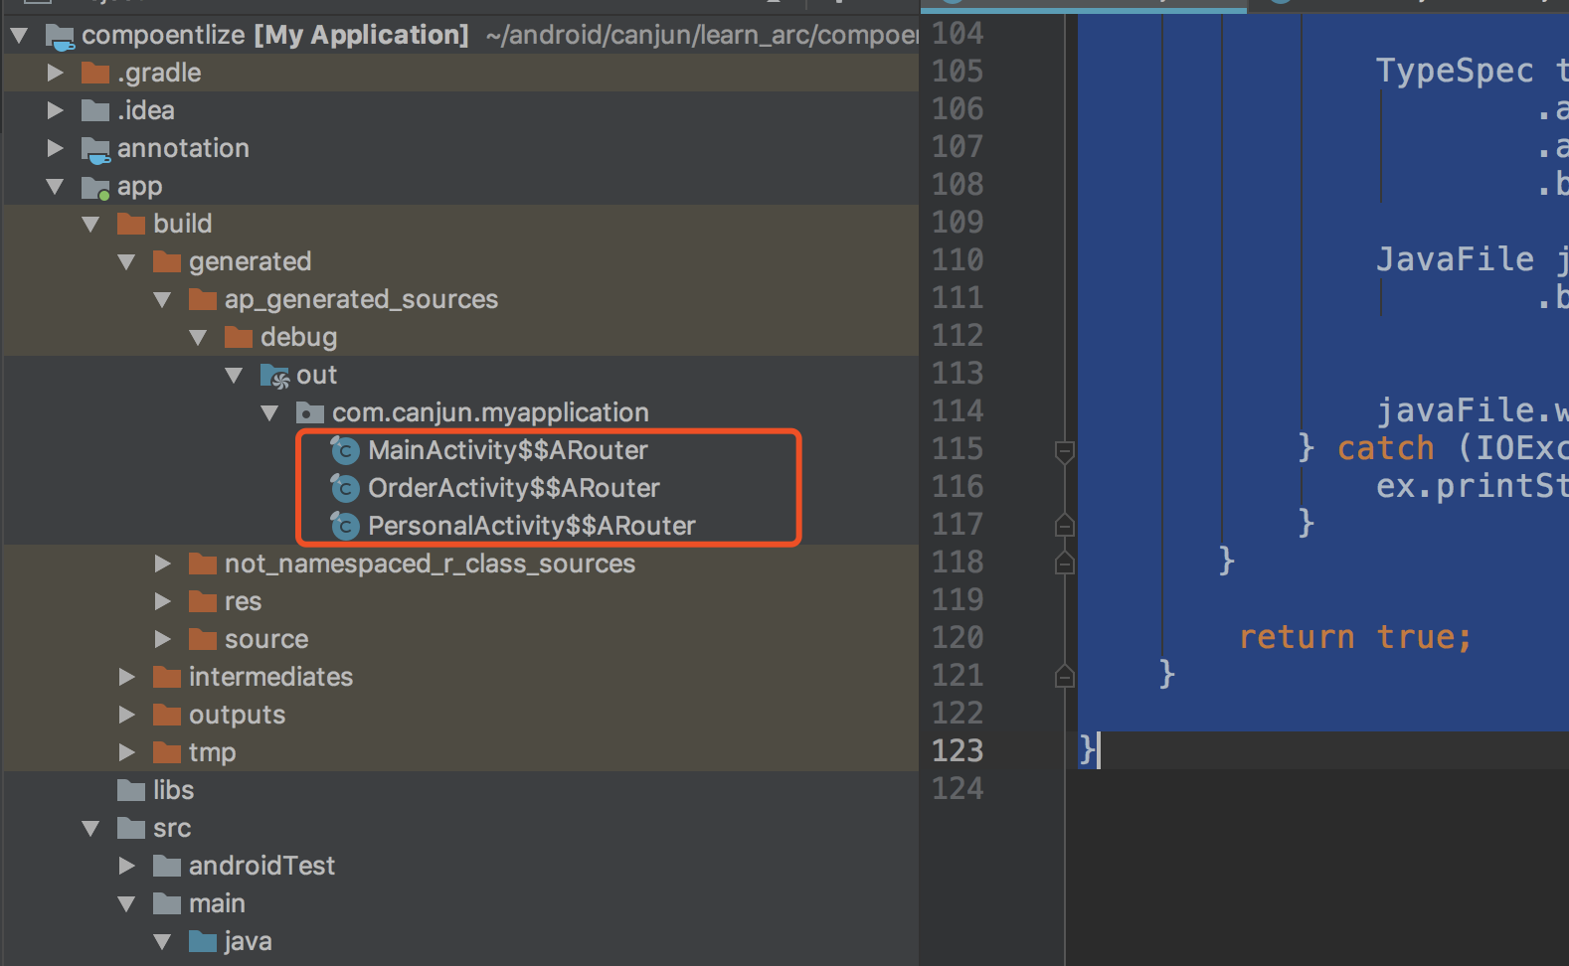Click the tmp folder icon
Image resolution: width=1569 pixels, height=966 pixels.
(167, 753)
